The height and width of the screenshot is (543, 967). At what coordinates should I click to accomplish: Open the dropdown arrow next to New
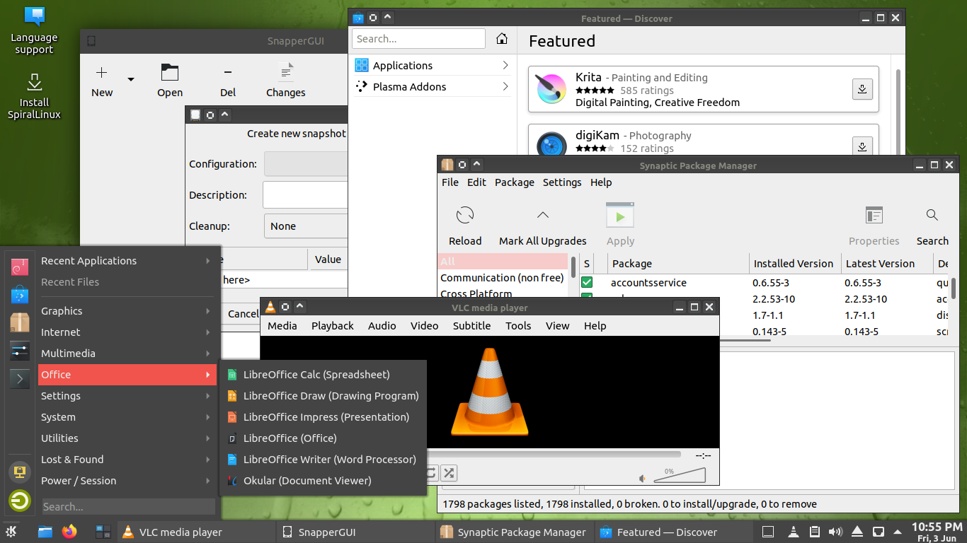coord(130,79)
